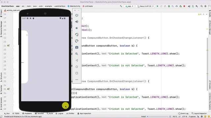
Task: Open emulator extended controls (three dots)
Action: coord(77,80)
